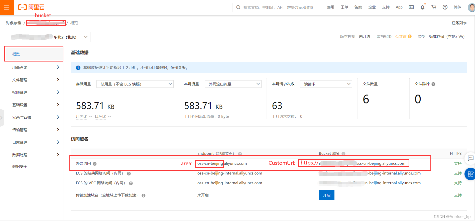The height and width of the screenshot is (221, 475).
Task: Click the blue info icon in the notice banner
Action: [78, 68]
